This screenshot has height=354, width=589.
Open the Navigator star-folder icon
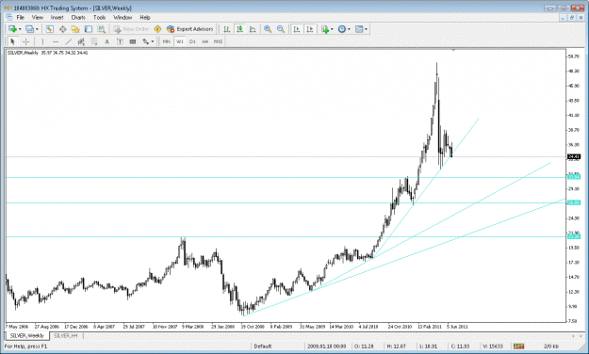tap(75, 29)
